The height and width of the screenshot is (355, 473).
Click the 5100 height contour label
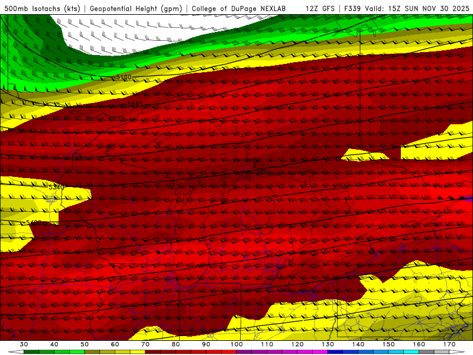click(x=124, y=78)
